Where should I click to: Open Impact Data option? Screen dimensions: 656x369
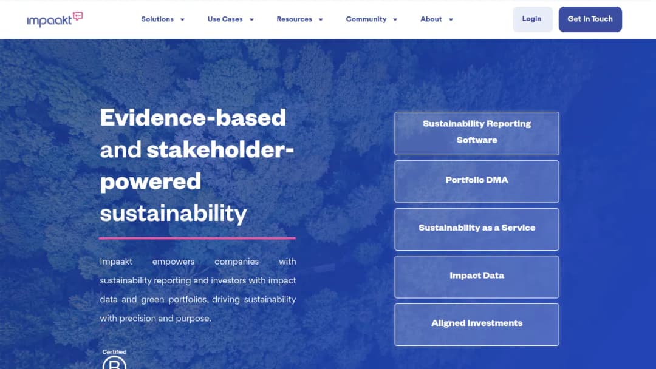coord(477,277)
